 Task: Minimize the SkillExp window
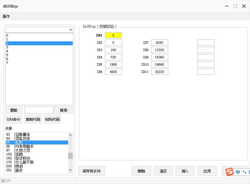click(227, 6)
